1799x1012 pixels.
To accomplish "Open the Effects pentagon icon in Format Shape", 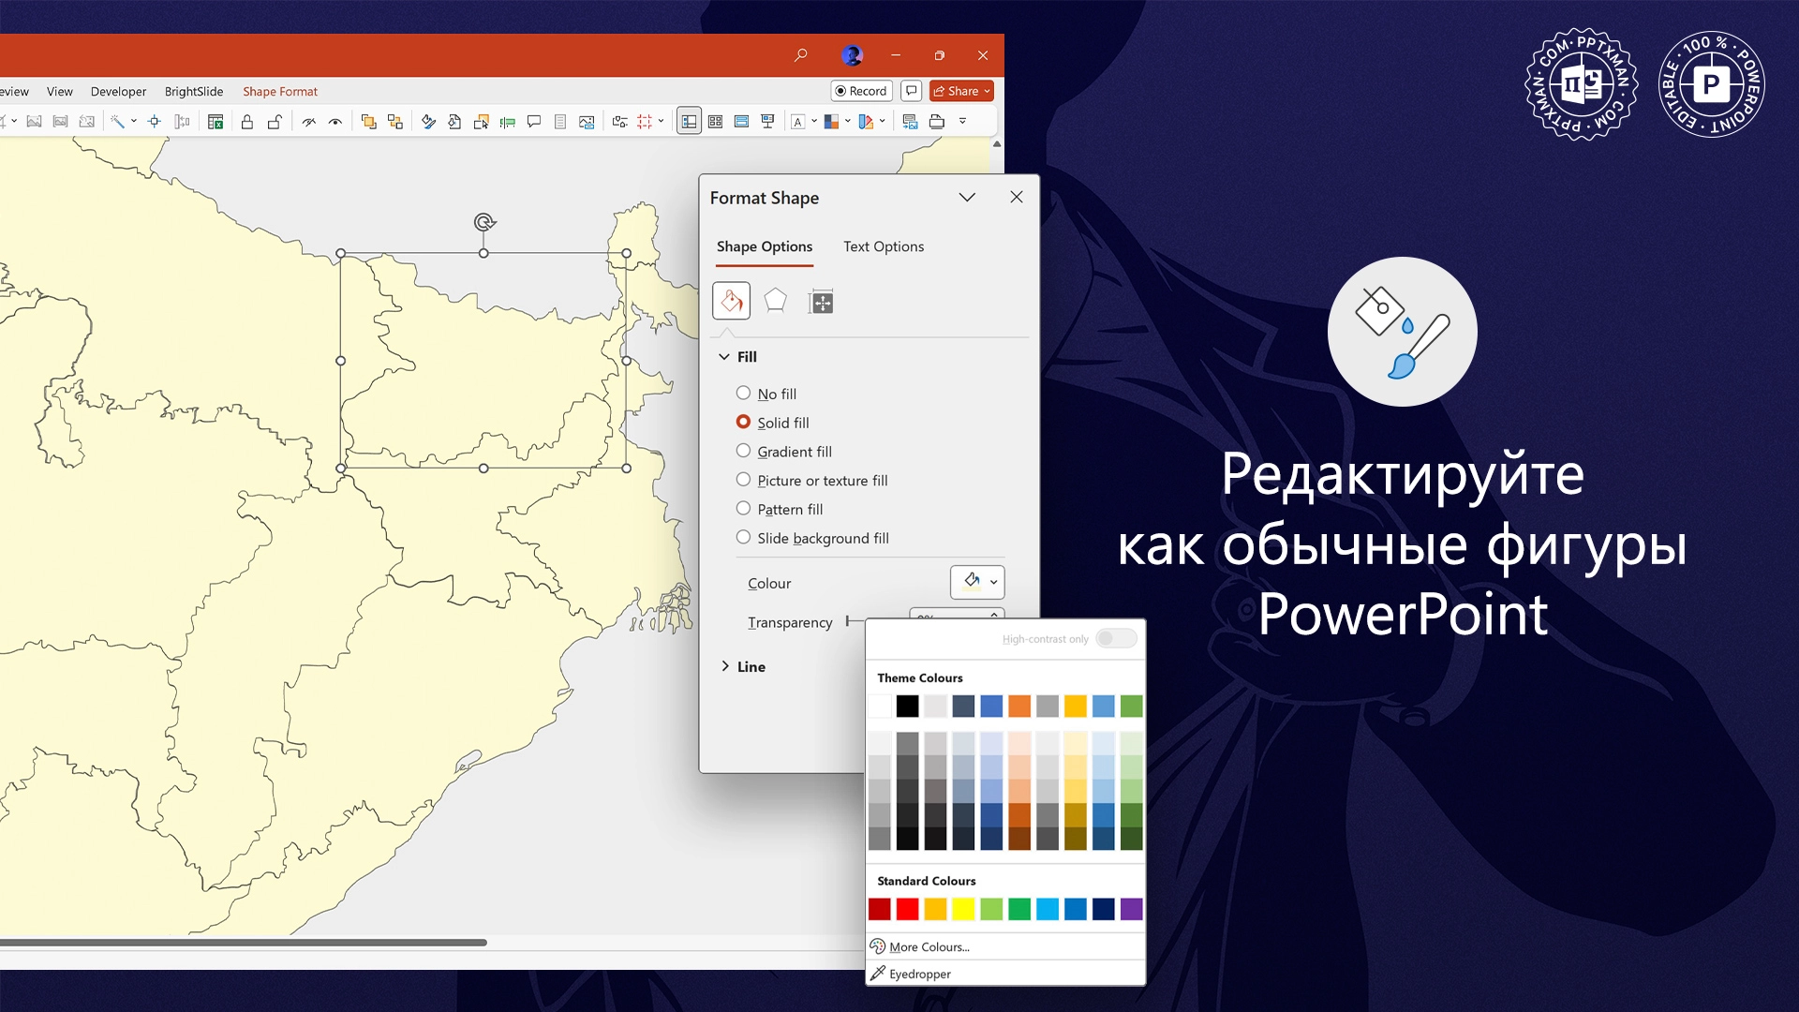I will pyautogui.click(x=776, y=301).
